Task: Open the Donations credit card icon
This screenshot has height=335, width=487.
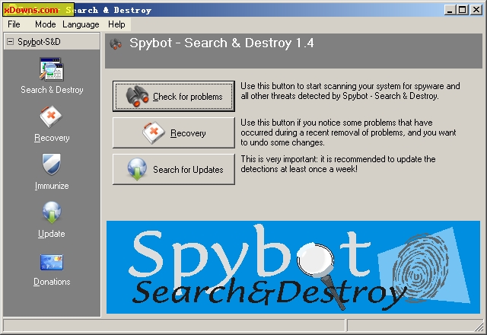Action: pyautogui.click(x=52, y=262)
